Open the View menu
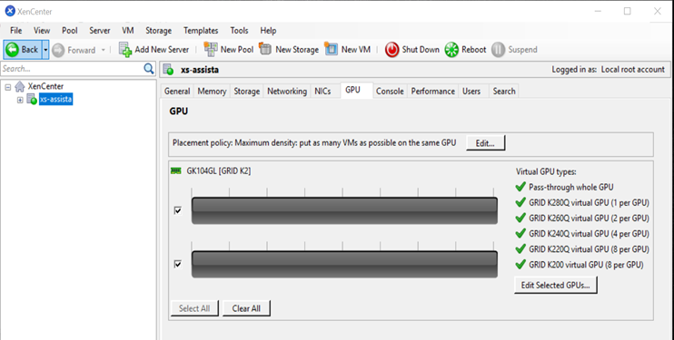Screen dimensions: 674x340 (x=42, y=31)
